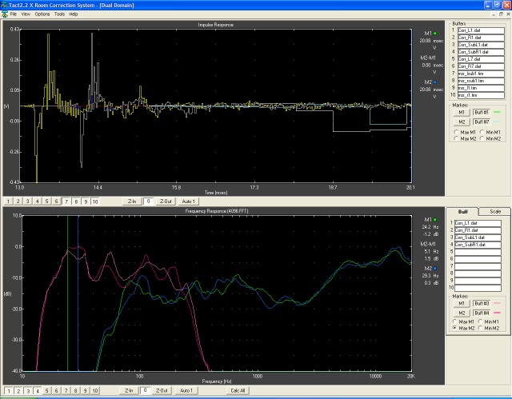Viewport: 512px width, 399px height.
Task: Click the M2 button in lower Markers group
Action: (462, 313)
